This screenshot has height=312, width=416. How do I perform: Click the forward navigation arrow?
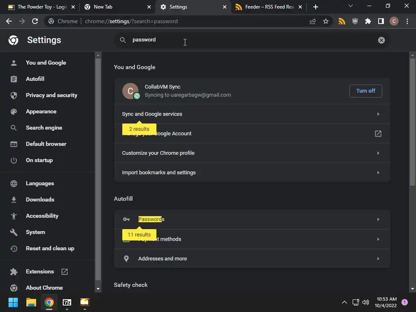click(x=22, y=21)
